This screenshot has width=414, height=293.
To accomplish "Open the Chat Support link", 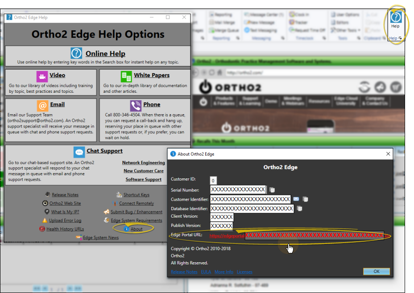I will pos(104,151).
